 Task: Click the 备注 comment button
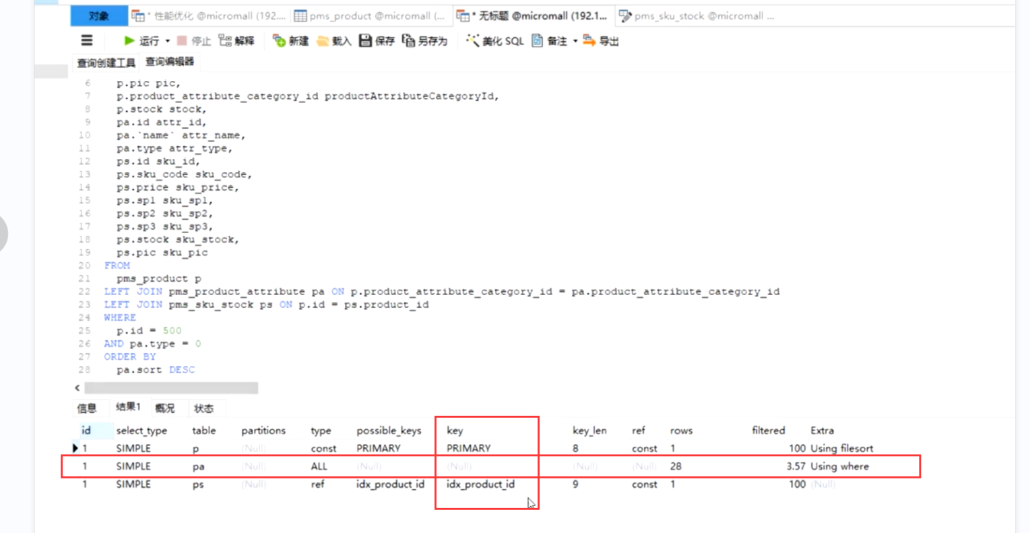pyautogui.click(x=550, y=41)
